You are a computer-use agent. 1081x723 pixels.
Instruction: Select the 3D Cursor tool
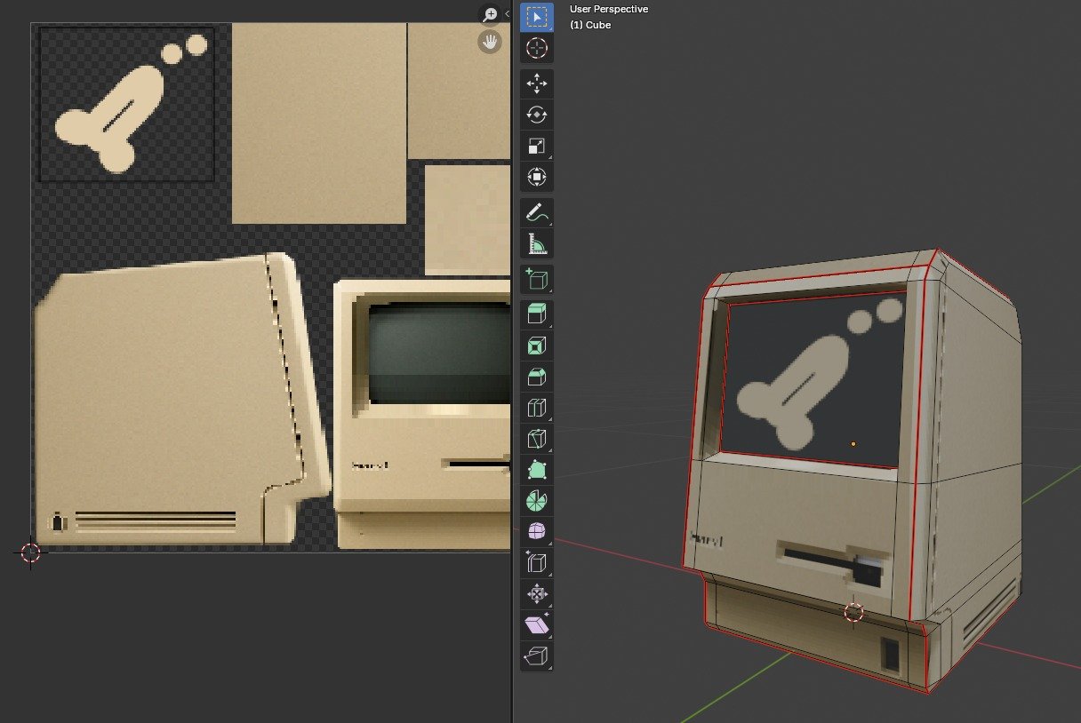click(x=537, y=48)
